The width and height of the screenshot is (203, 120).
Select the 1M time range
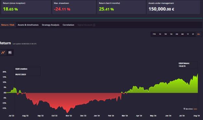pyautogui.click(x=171, y=34)
